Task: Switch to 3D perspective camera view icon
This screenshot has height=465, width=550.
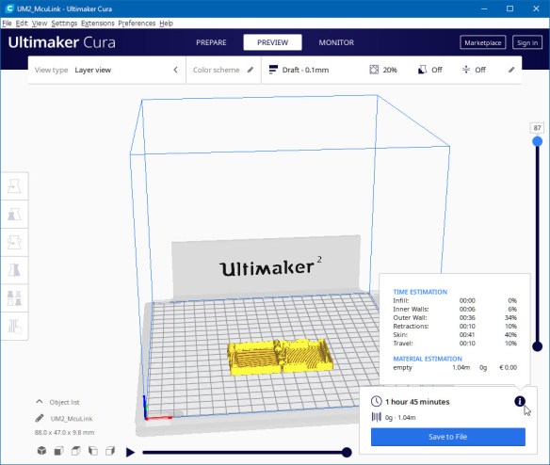Action: [41, 451]
